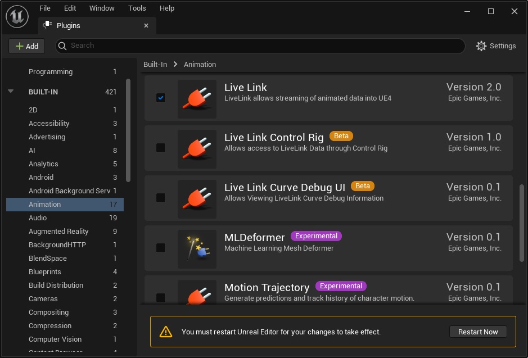Collapse the BUILT-IN category tree

[11, 92]
